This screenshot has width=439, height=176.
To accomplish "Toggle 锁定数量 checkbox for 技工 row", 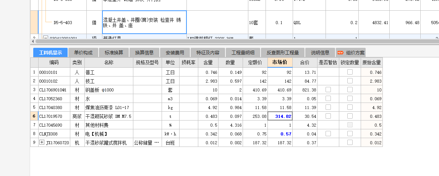I will pyautogui.click(x=350, y=81).
